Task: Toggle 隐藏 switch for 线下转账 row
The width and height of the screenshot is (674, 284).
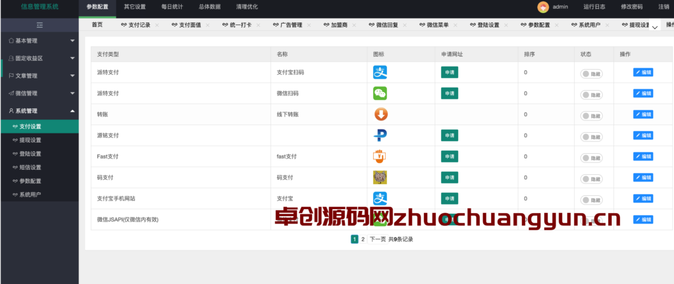Action: (592, 116)
